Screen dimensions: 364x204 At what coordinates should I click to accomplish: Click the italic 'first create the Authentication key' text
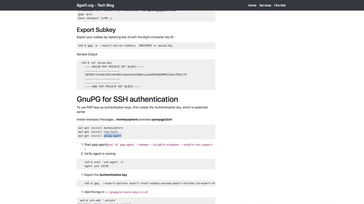click(x=157, y=107)
